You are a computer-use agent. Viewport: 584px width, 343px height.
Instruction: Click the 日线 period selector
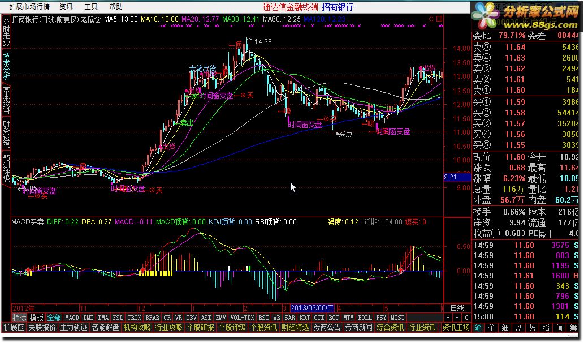pyautogui.click(x=457, y=308)
